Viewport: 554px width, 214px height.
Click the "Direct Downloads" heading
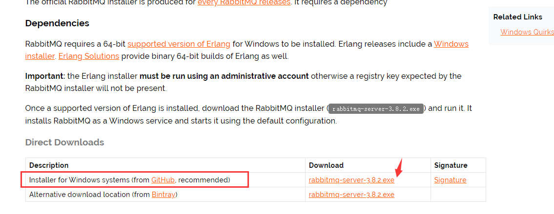pyautogui.click(x=64, y=143)
